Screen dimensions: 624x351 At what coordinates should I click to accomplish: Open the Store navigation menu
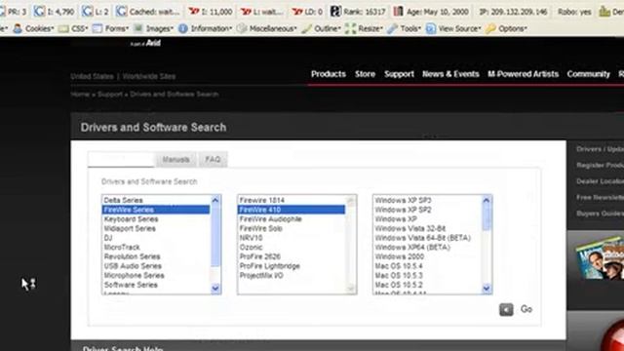coord(365,74)
